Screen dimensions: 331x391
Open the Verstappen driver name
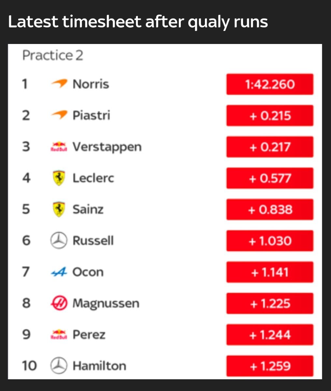(107, 147)
